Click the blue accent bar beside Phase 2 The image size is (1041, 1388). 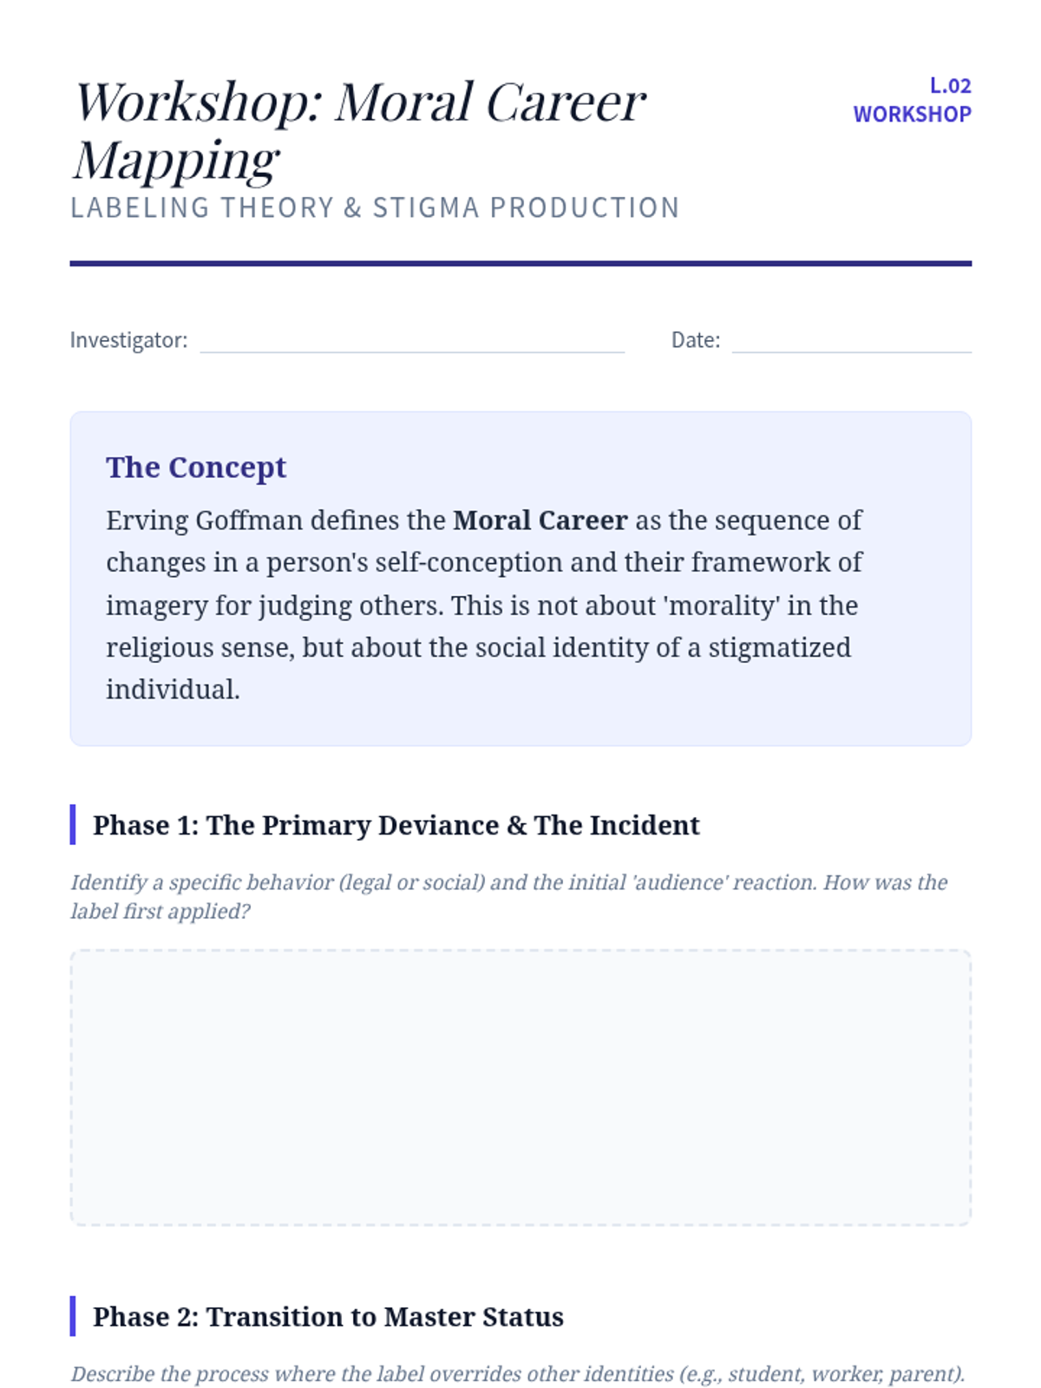pos(73,1317)
